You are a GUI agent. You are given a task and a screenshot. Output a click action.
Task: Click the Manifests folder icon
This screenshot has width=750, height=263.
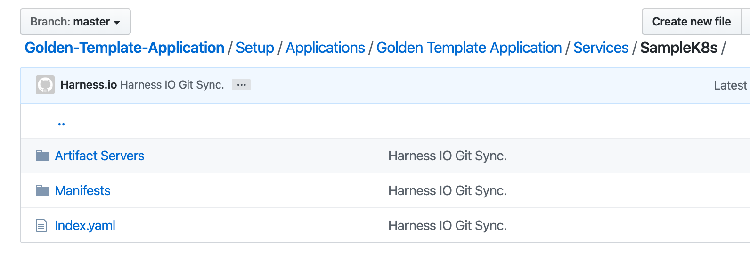pos(42,190)
